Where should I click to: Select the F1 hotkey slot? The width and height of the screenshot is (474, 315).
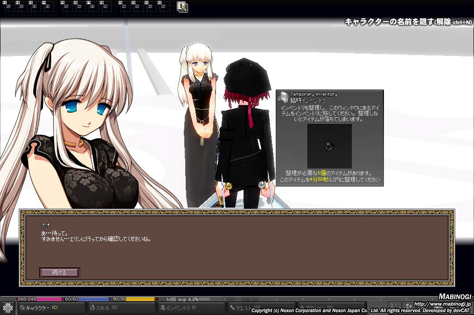pyautogui.click(x=8, y=6)
